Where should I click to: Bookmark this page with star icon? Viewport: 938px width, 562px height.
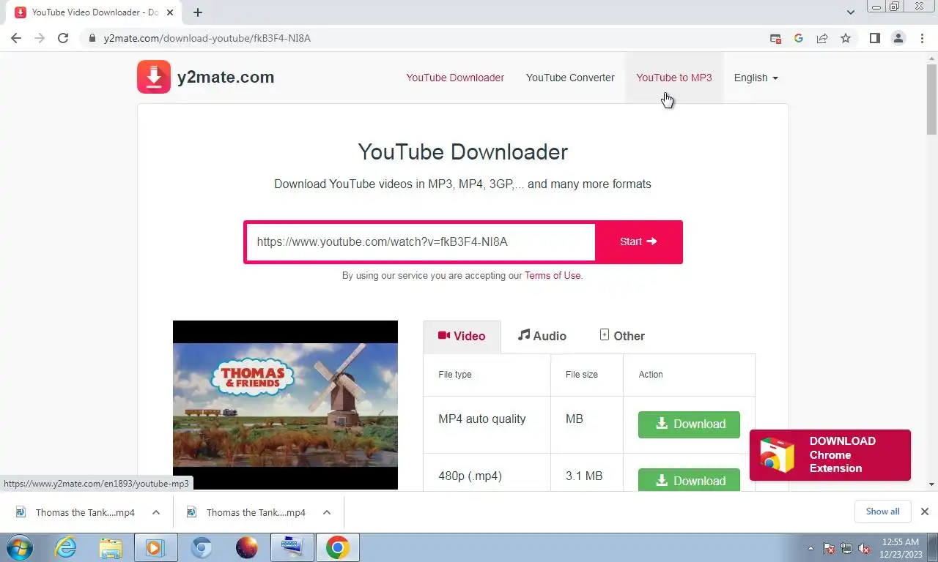[846, 38]
